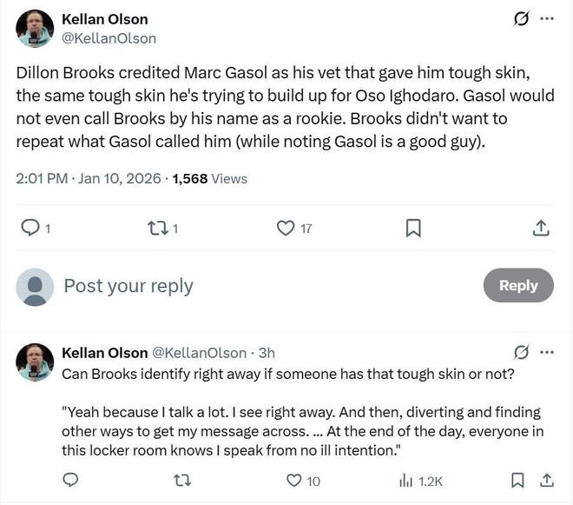
Task: Open the @KellanOlson handle link
Action: tap(109, 38)
